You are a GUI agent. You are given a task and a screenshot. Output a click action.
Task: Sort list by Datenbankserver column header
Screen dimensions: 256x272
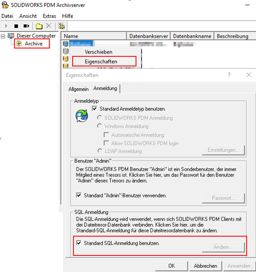coord(149,36)
